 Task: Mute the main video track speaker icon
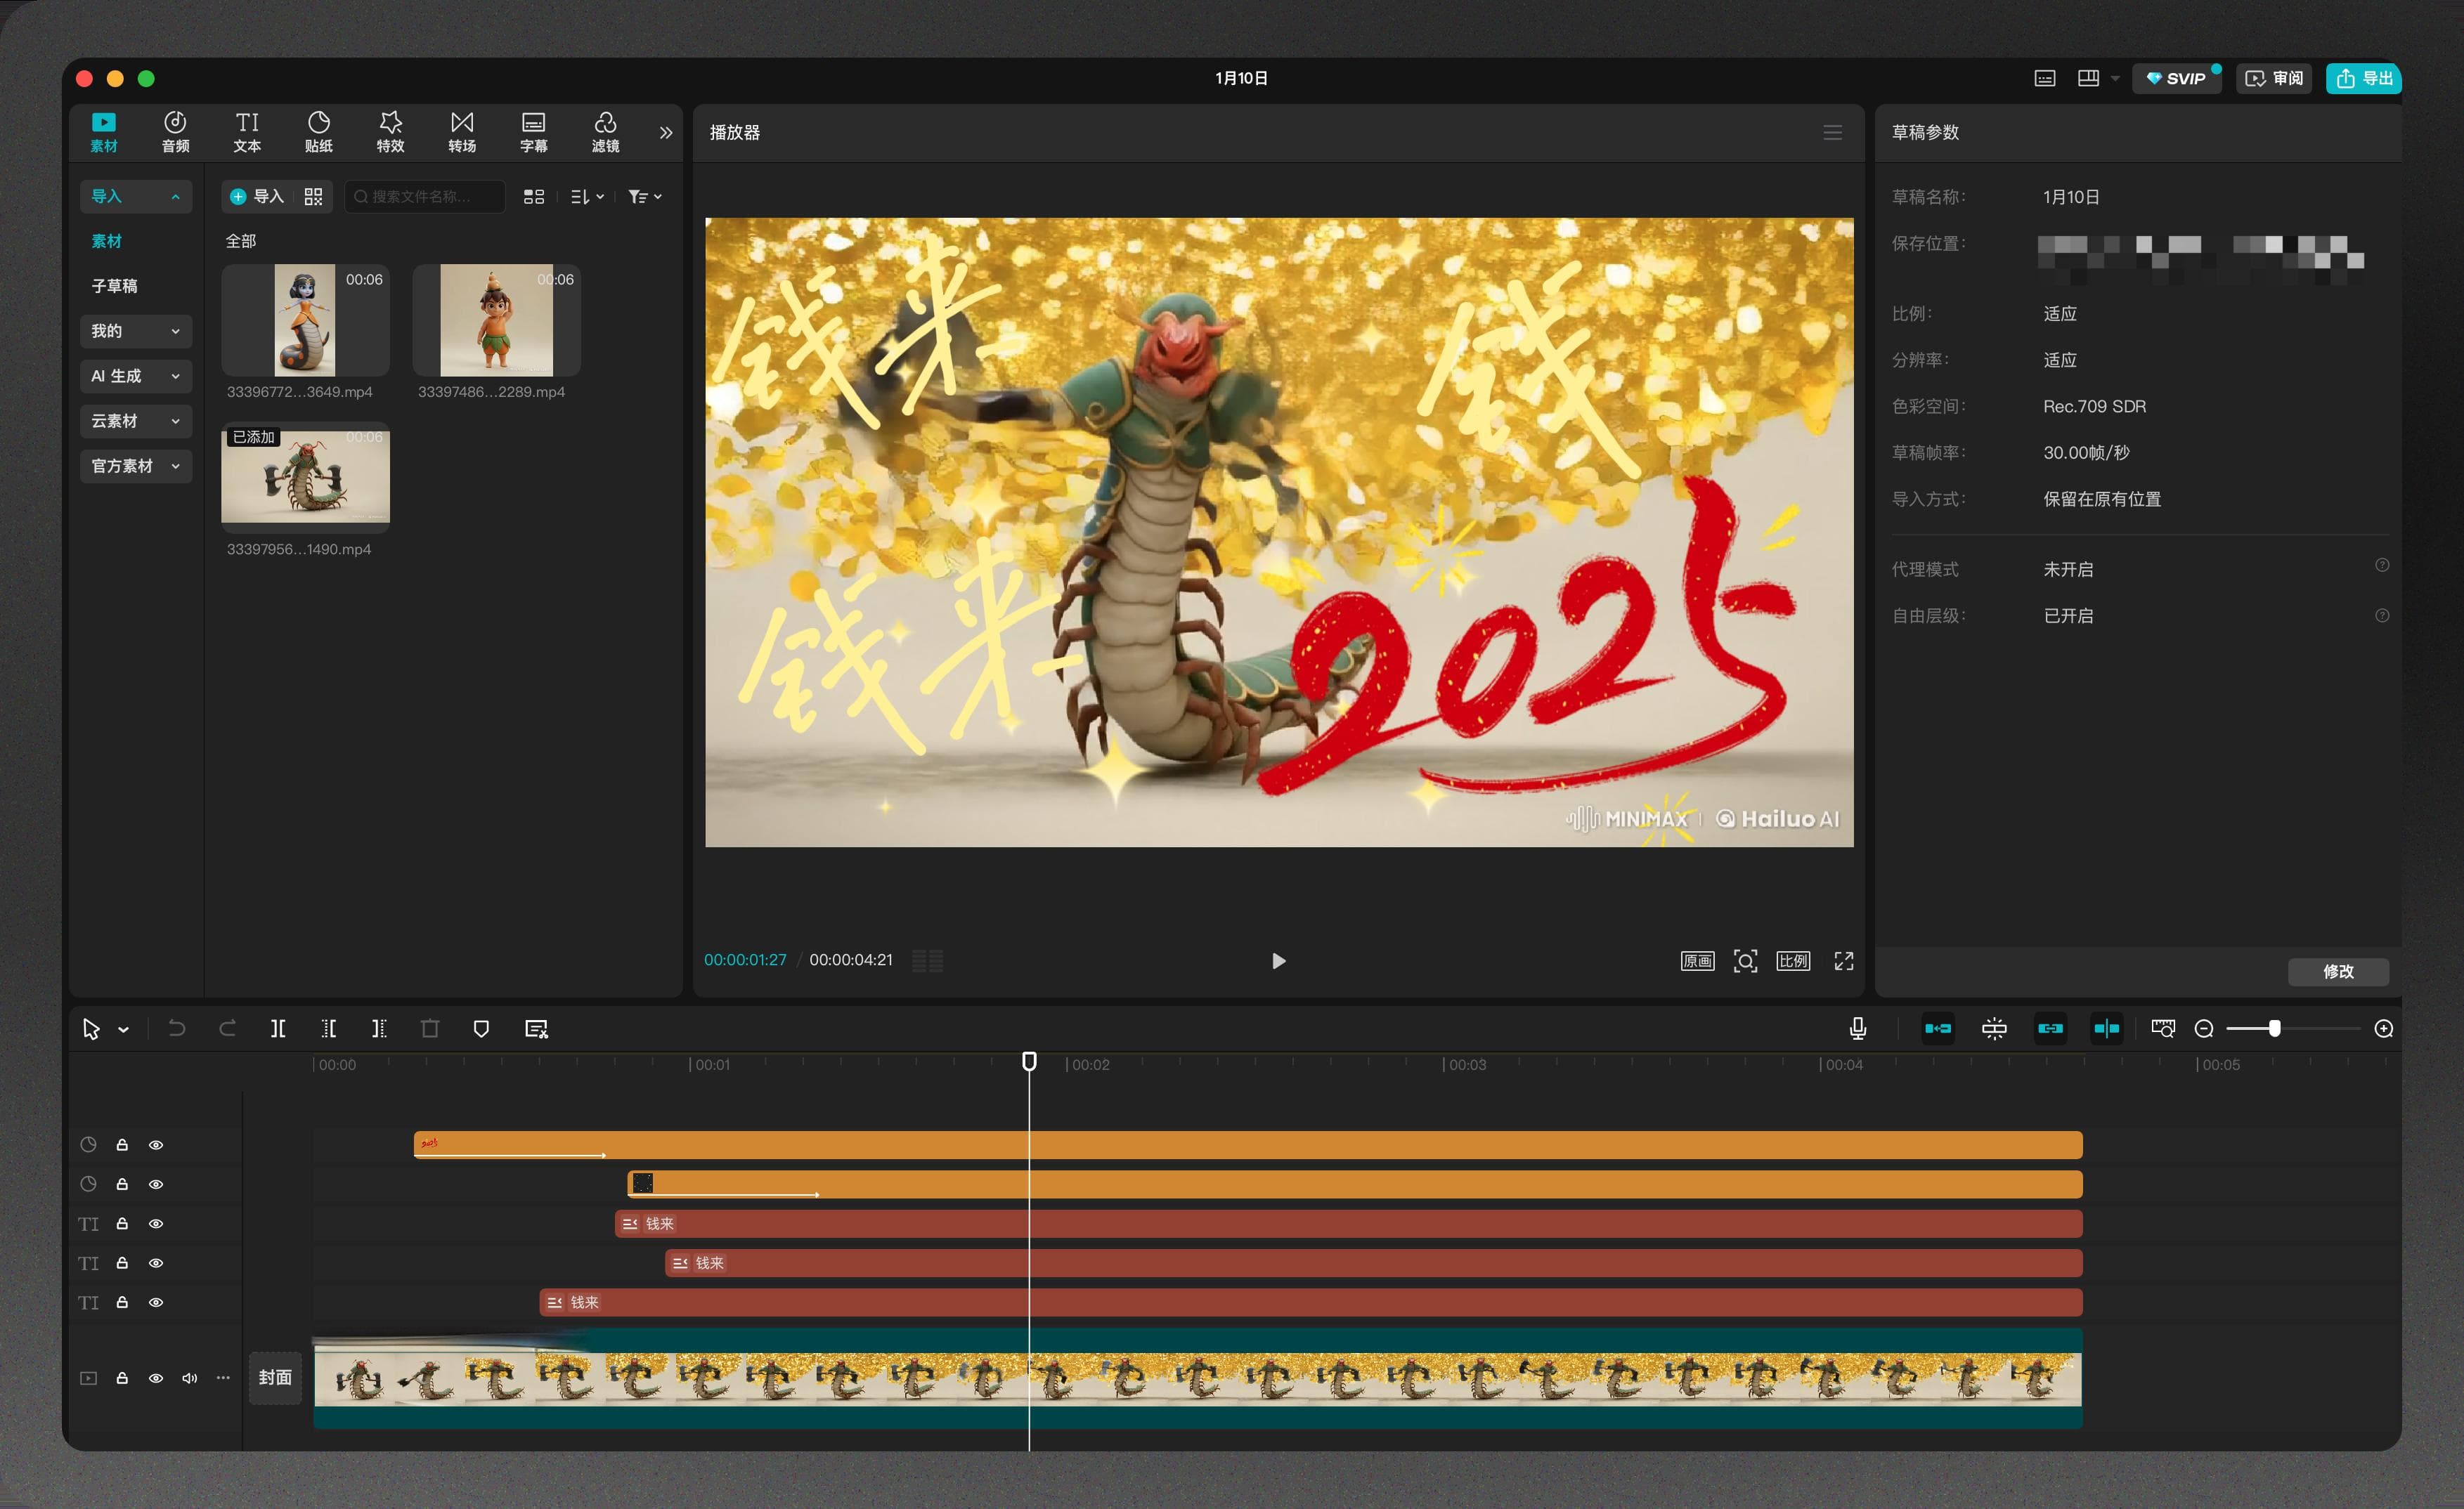[x=189, y=1378]
